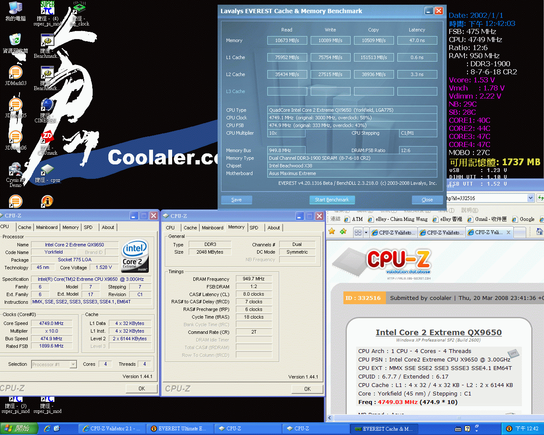Viewport: 544px width, 435px height.
Task: Open SPD tab in the Processor CPU-Z window
Action: click(88, 227)
